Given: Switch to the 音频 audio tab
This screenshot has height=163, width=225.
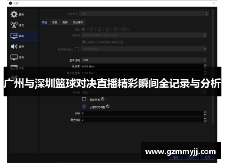Looking at the screenshot, I should coord(65,23).
